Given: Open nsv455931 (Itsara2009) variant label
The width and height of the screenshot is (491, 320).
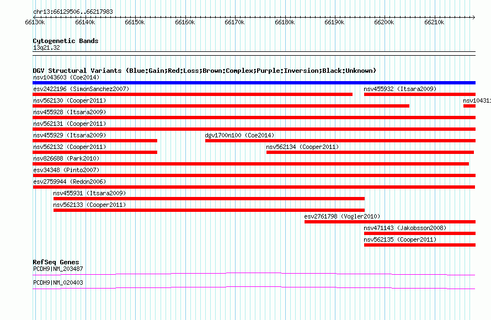Looking at the screenshot, I should [89, 193].
